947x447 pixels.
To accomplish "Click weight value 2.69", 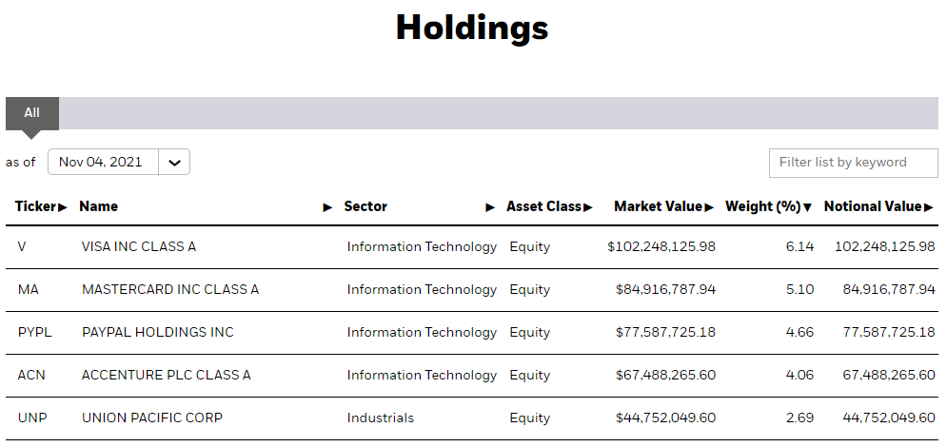I will point(800,418).
